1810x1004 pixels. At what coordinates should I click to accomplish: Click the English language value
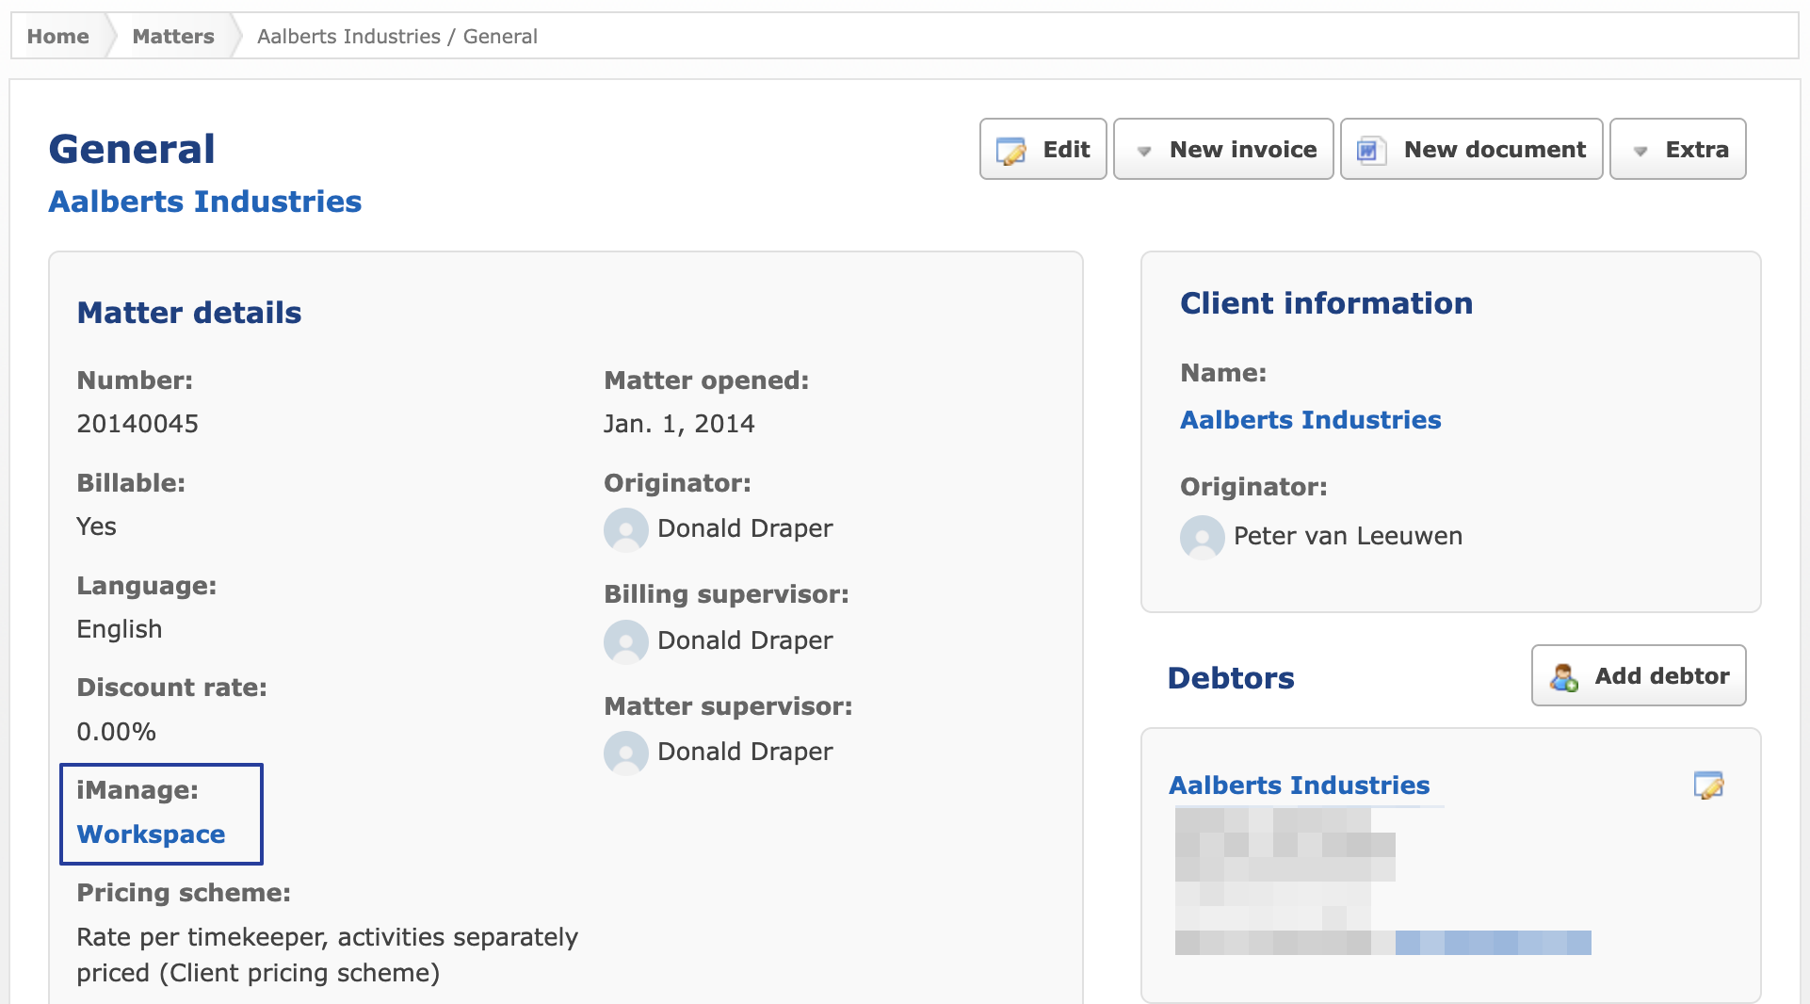point(120,629)
